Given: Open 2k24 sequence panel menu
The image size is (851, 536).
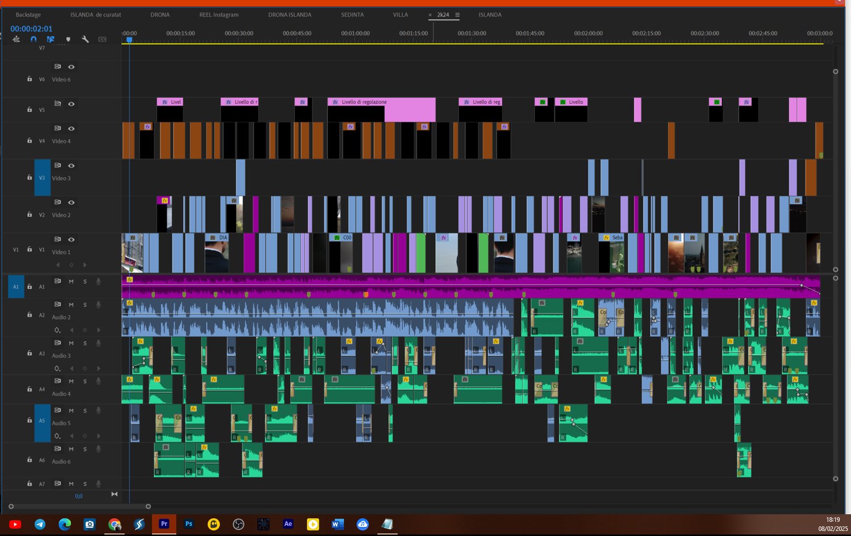Looking at the screenshot, I should point(457,15).
